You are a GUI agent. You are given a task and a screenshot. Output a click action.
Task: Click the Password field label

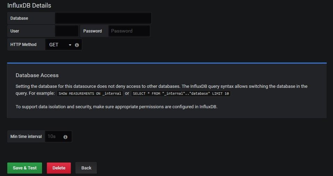[92, 31]
